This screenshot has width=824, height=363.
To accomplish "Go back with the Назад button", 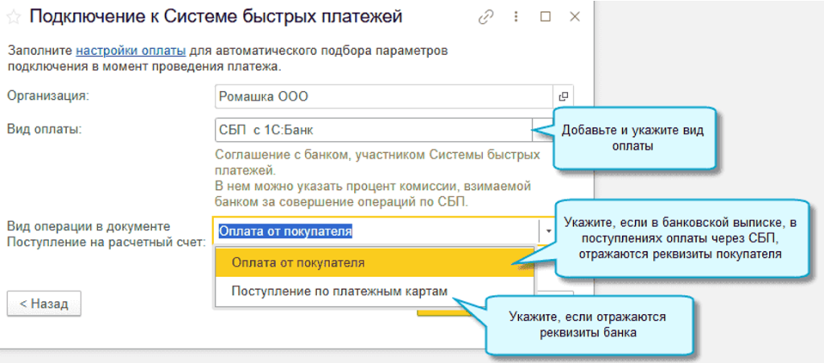I will [x=43, y=303].
